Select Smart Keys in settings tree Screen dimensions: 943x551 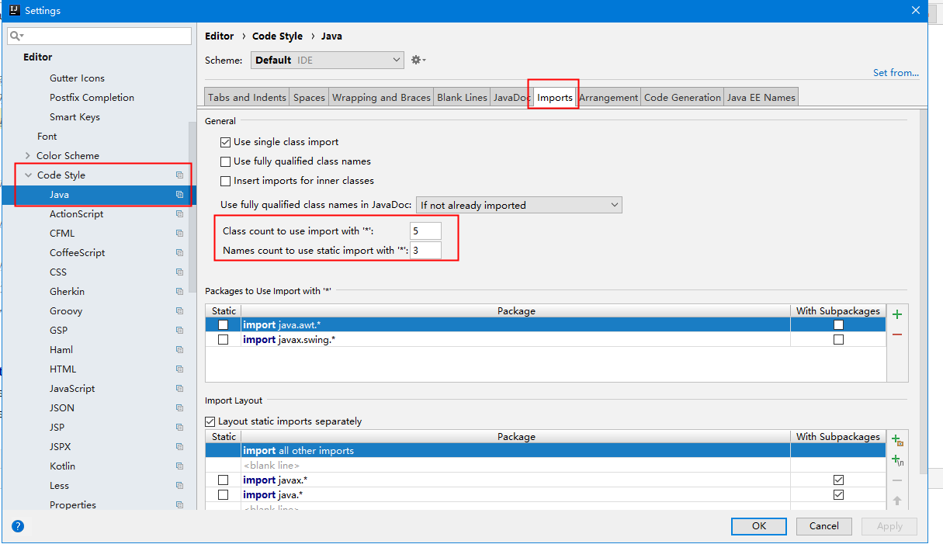click(75, 117)
